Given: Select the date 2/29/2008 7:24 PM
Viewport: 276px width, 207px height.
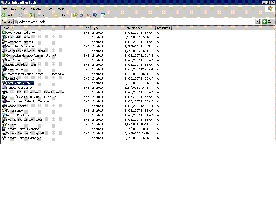Looking at the screenshot, I should 137,83.
